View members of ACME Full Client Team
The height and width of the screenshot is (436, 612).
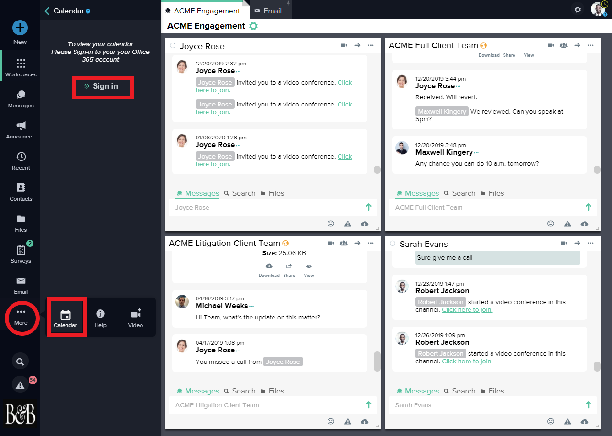(x=564, y=45)
